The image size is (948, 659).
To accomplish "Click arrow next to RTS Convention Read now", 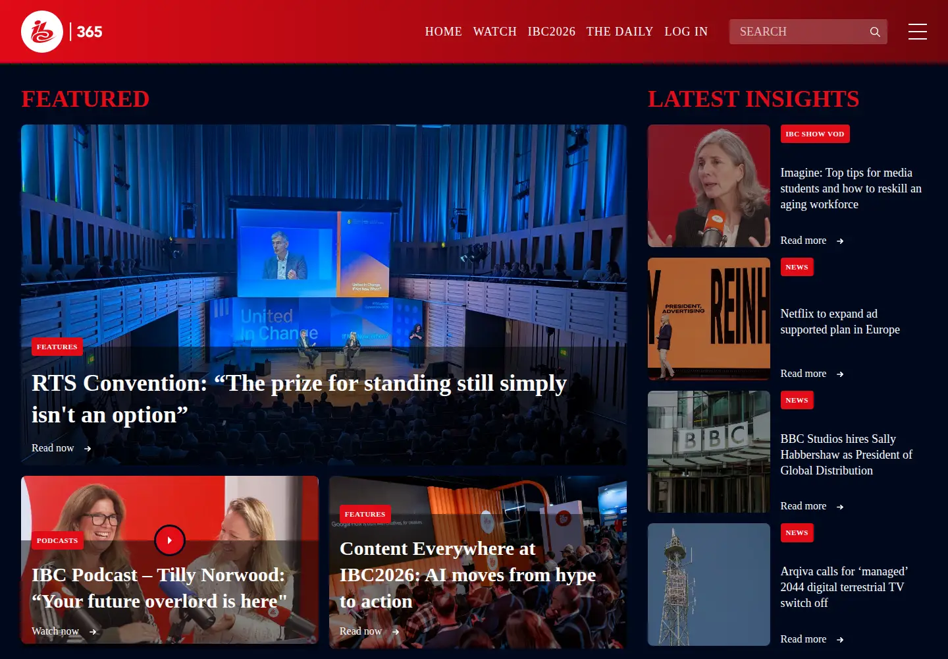I will click(x=88, y=449).
